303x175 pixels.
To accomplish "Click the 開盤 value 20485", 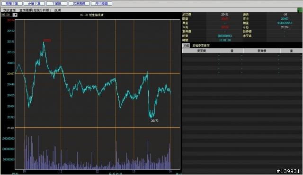I will [224, 19].
